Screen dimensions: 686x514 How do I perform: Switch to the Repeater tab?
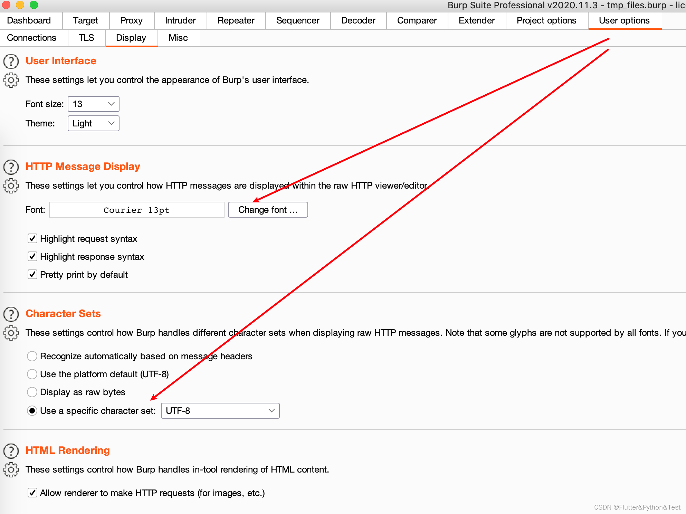[x=236, y=20]
